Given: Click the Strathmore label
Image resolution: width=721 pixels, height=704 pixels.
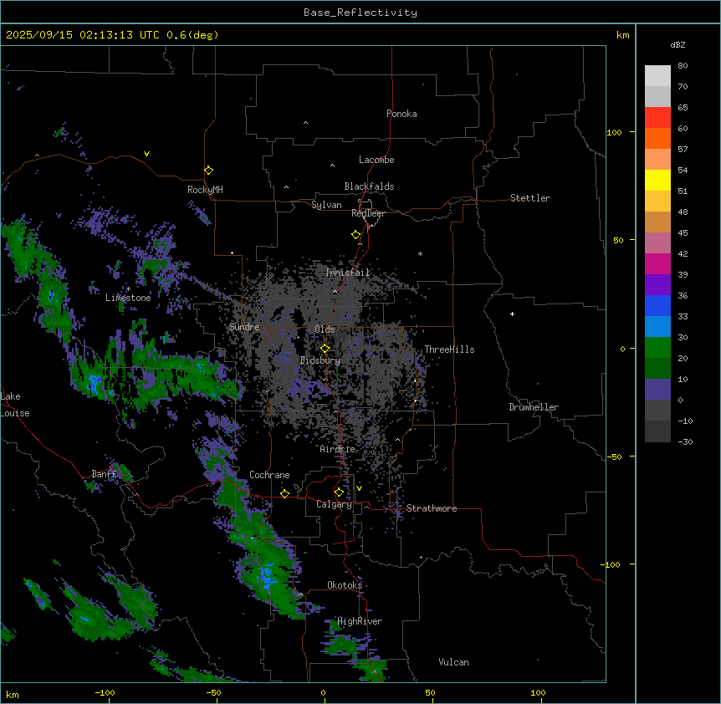Looking at the screenshot, I should 432,508.
